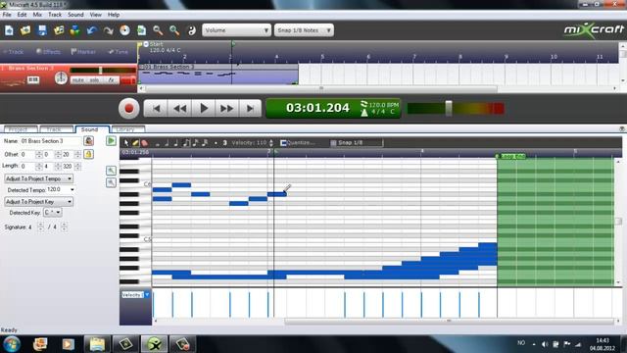Image resolution: width=627 pixels, height=353 pixels.
Task: Click the Brass Section 3 pan knob
Action: tap(61, 77)
